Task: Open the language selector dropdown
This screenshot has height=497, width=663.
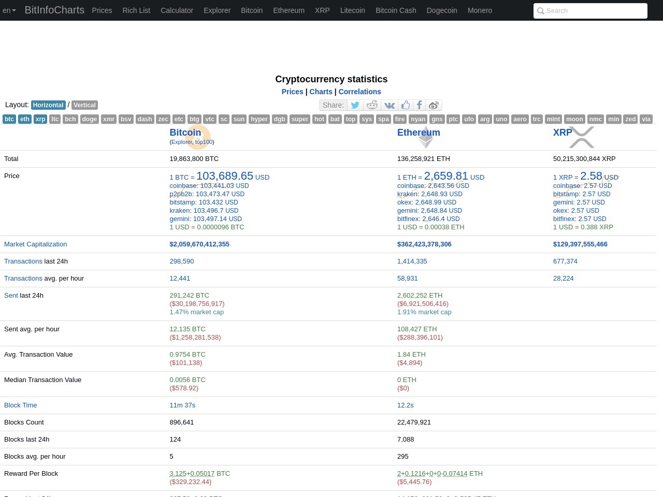Action: pyautogui.click(x=9, y=10)
